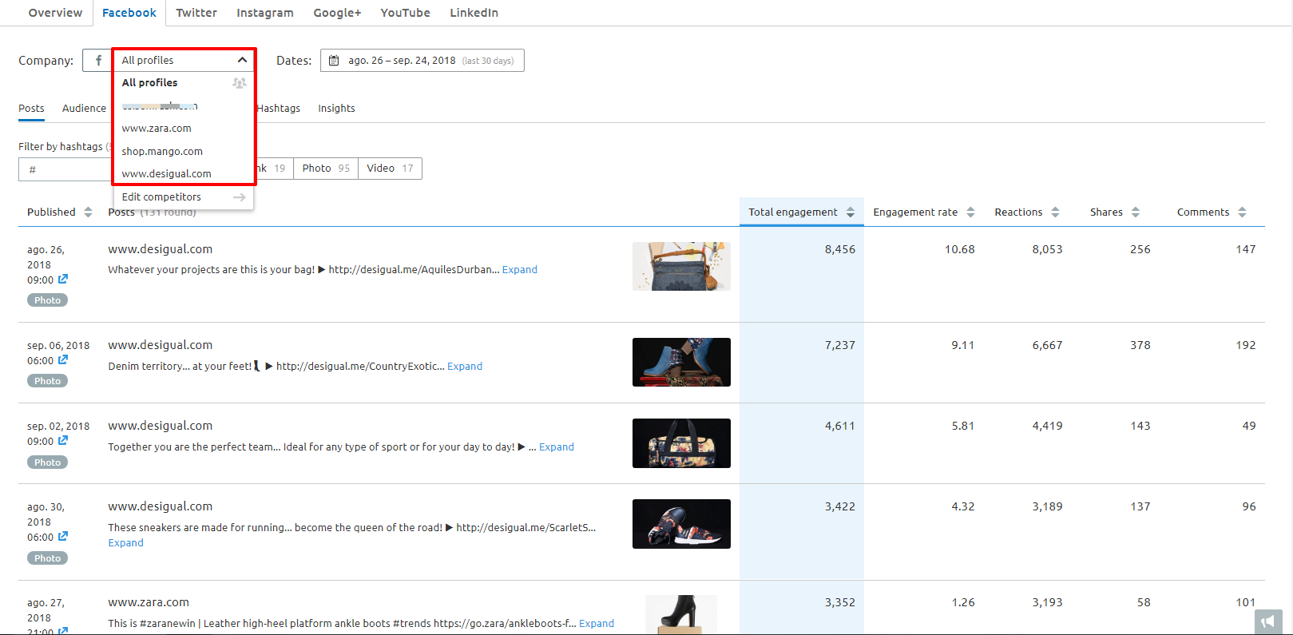Open the Dates range picker
This screenshot has width=1293, height=635.
[x=422, y=61]
